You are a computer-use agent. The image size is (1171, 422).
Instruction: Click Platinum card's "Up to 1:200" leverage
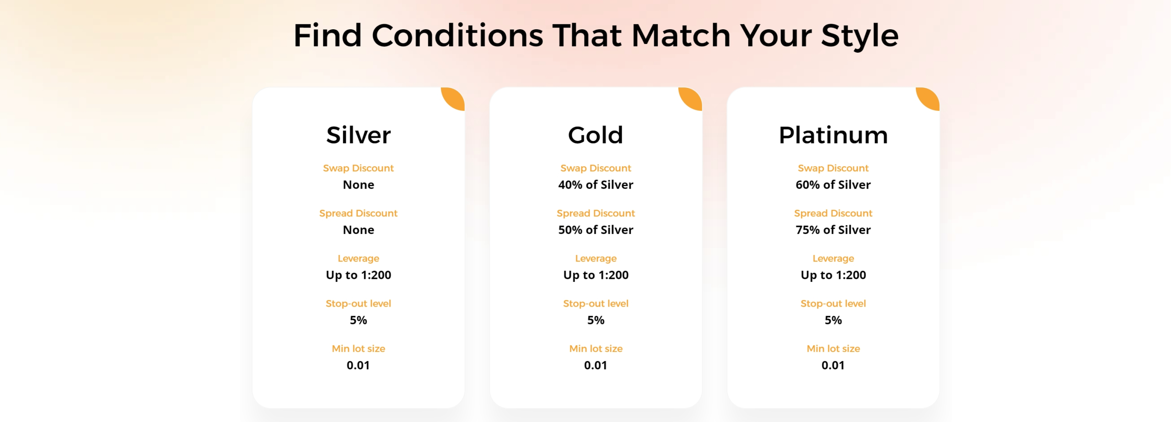833,275
